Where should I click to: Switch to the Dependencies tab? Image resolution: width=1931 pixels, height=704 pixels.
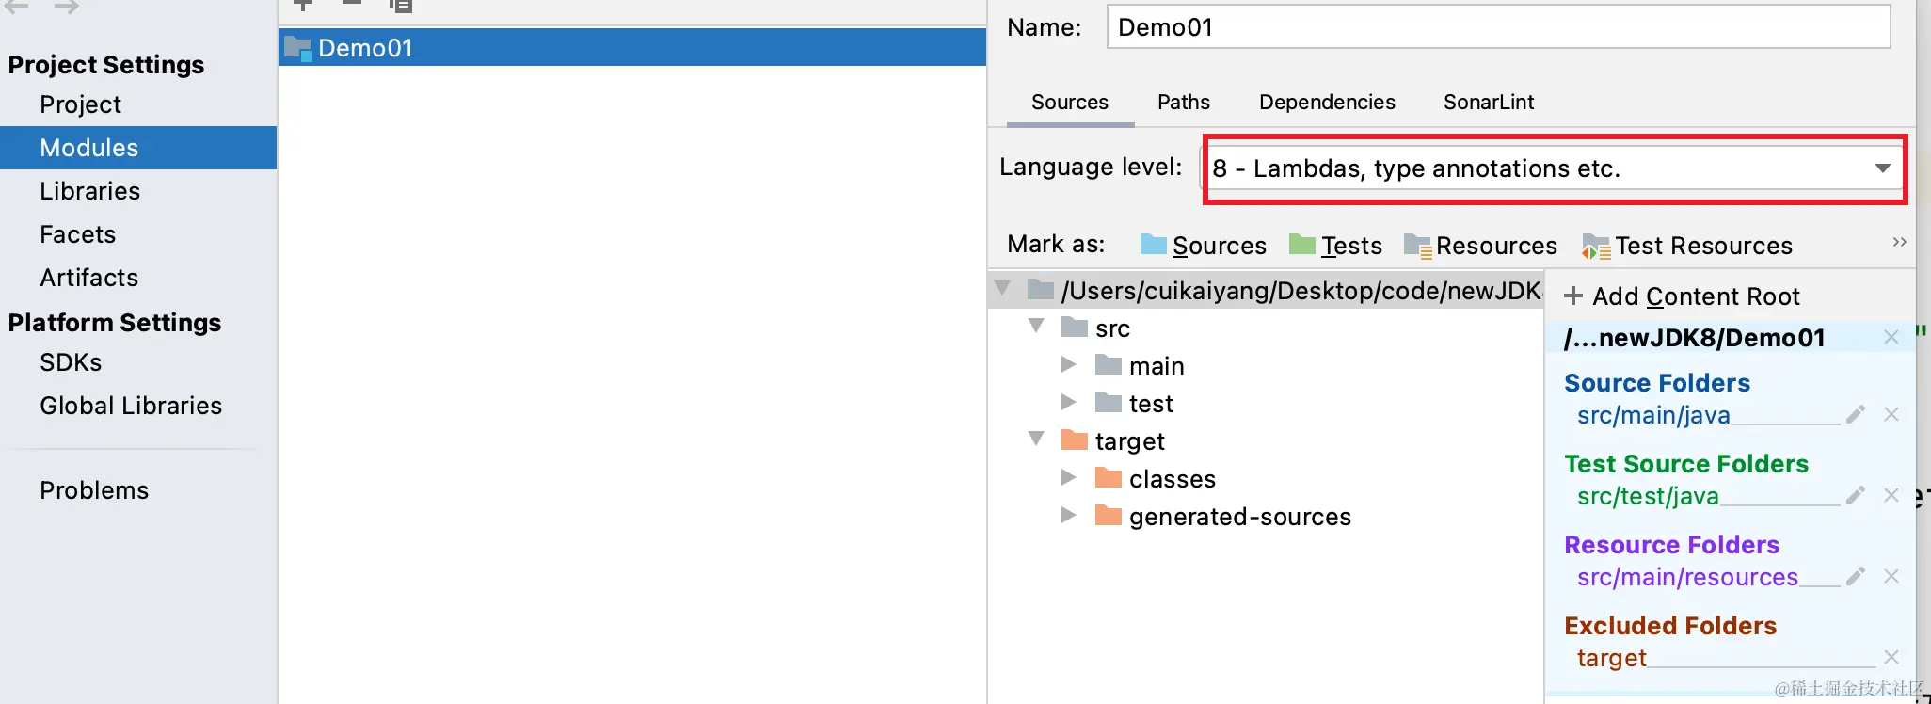click(x=1327, y=102)
